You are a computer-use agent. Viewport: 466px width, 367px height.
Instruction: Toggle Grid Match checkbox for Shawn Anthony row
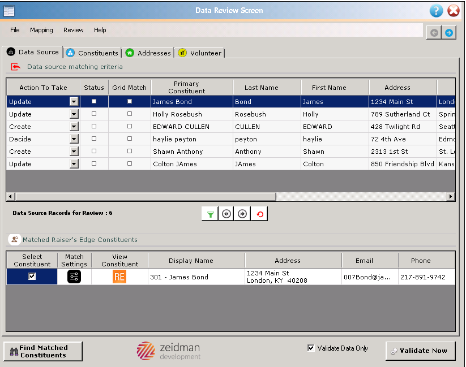point(130,151)
